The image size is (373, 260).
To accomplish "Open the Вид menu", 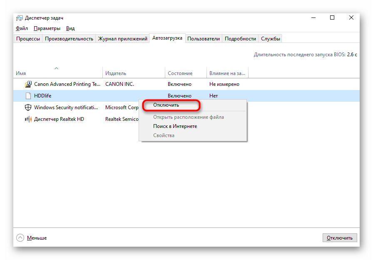I will pyautogui.click(x=70, y=28).
